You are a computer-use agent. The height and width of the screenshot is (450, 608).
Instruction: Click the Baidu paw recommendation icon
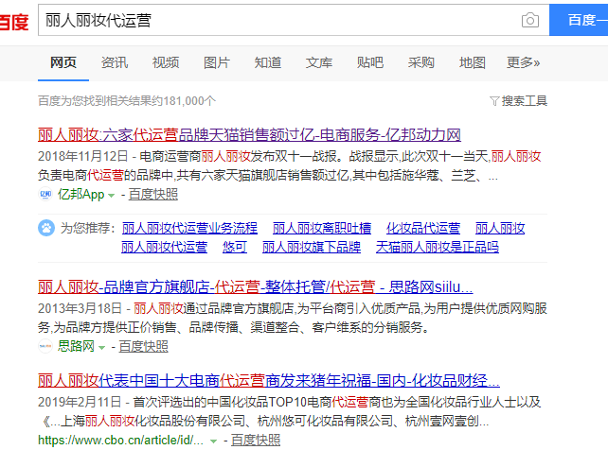(46, 228)
